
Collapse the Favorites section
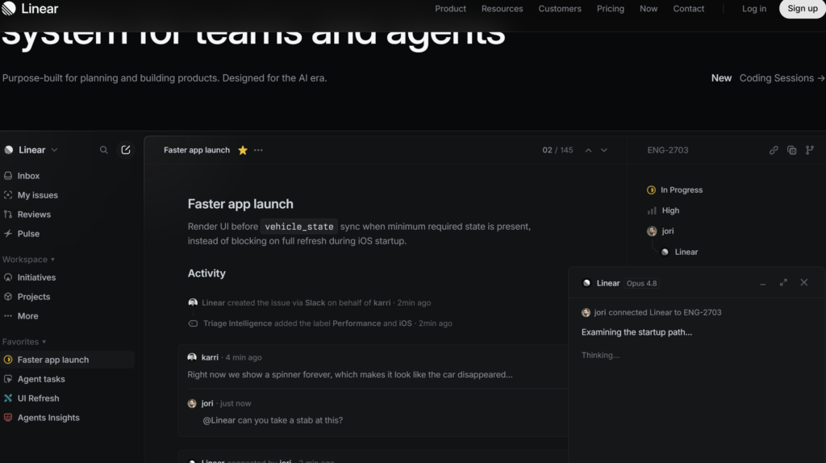coord(24,342)
